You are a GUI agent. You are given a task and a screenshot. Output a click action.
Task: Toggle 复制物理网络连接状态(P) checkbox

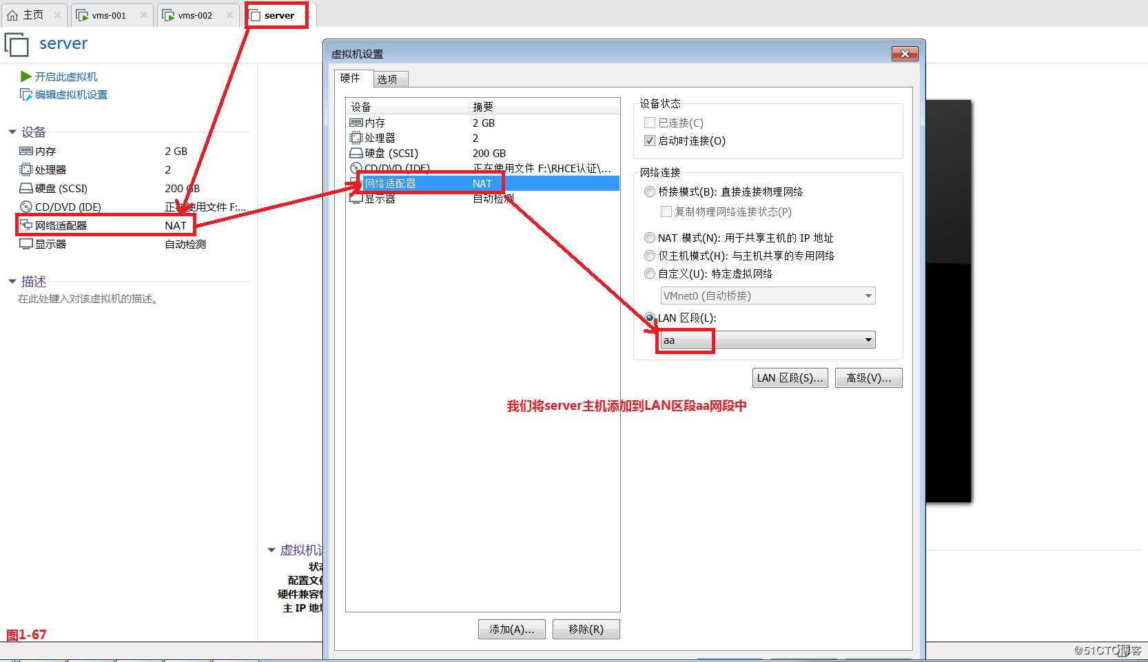tap(666, 211)
